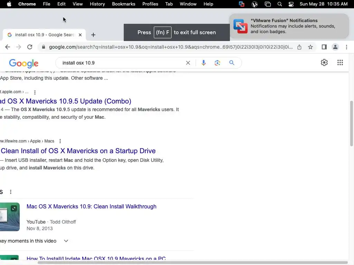Open a new tab with plus button
354x265 pixels.
[x=93, y=35]
